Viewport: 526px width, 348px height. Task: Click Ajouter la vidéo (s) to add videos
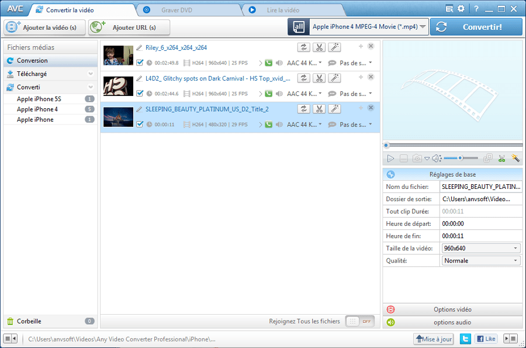pos(41,26)
